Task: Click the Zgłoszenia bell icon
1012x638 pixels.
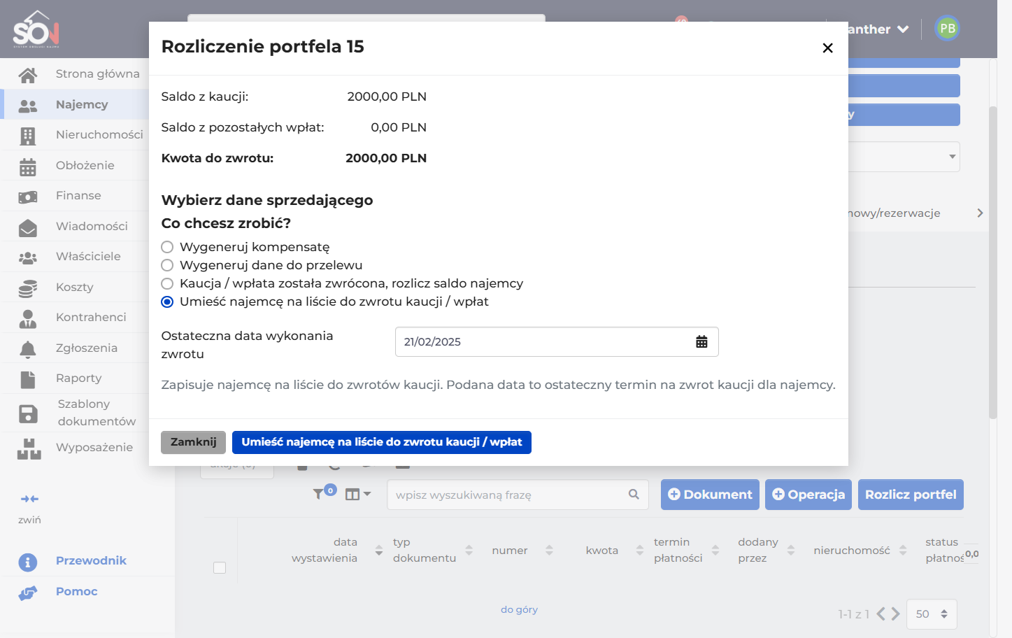Action: (28, 348)
